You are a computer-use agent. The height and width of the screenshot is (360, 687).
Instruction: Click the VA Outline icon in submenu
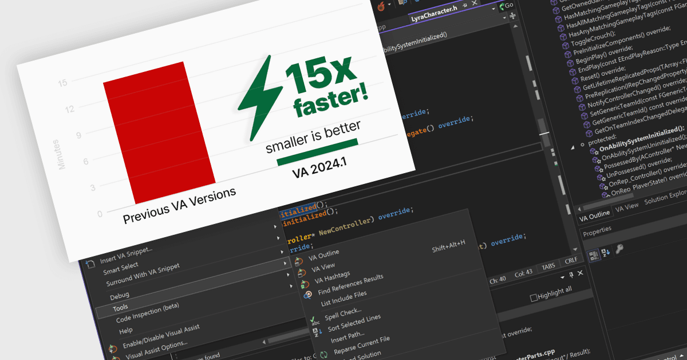[298, 261]
